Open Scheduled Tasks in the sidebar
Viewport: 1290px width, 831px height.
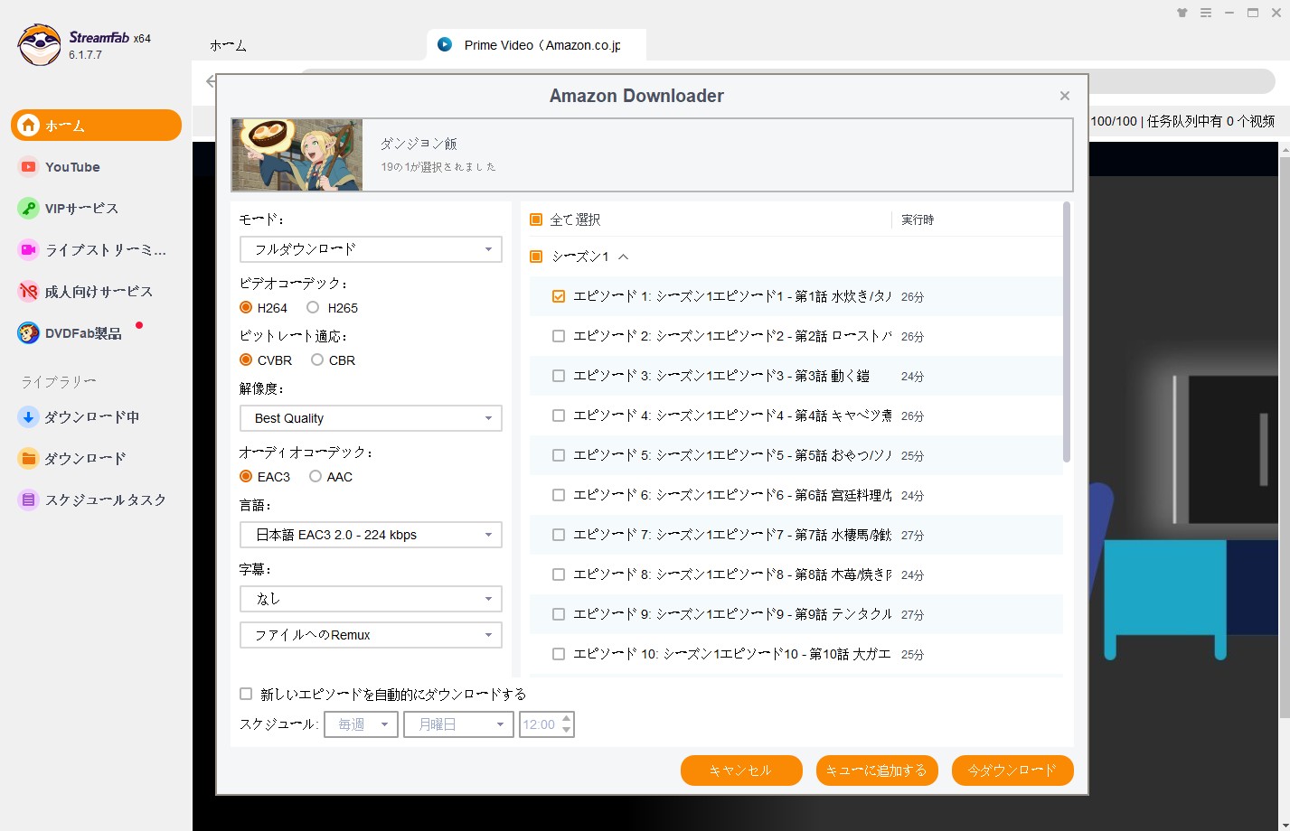pyautogui.click(x=96, y=500)
